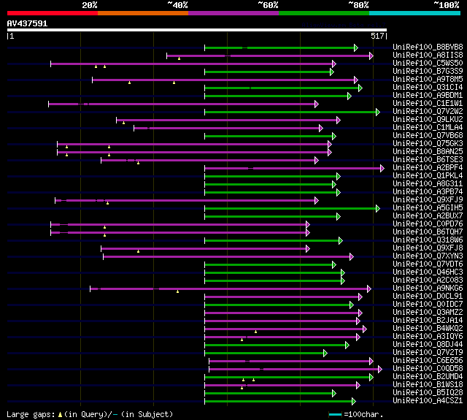Image resolution: width=467 pixels, height=420 pixels.
Task: Click the green ~80% identity legend segment
Action: 324,13
